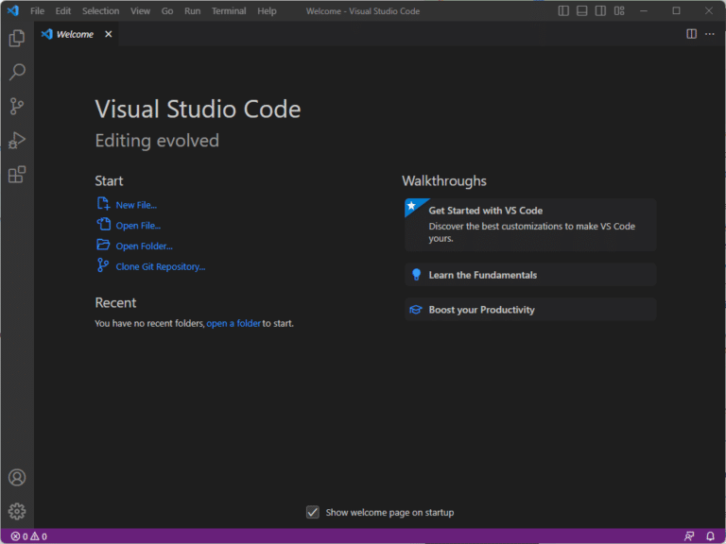Close the Welcome tab
Image resolution: width=726 pixels, height=544 pixels.
tap(109, 34)
